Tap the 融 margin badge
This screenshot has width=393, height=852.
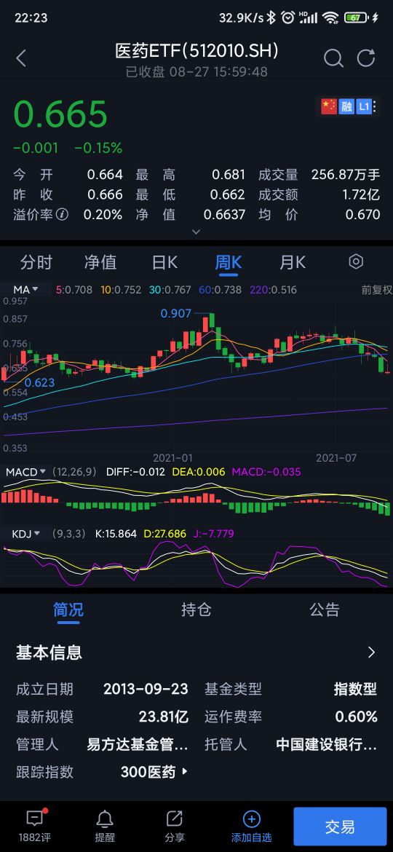click(346, 106)
